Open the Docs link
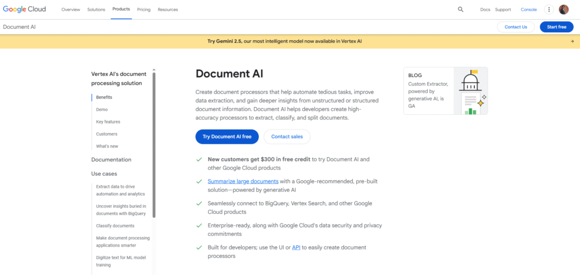This screenshot has height=275, width=580. point(485,10)
